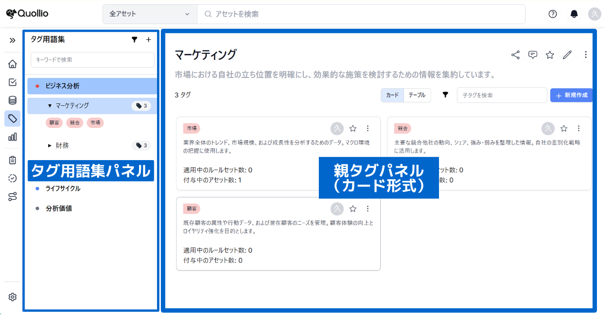Focus the キーワードで検索 field
This screenshot has width=605, height=315.
tap(93, 60)
